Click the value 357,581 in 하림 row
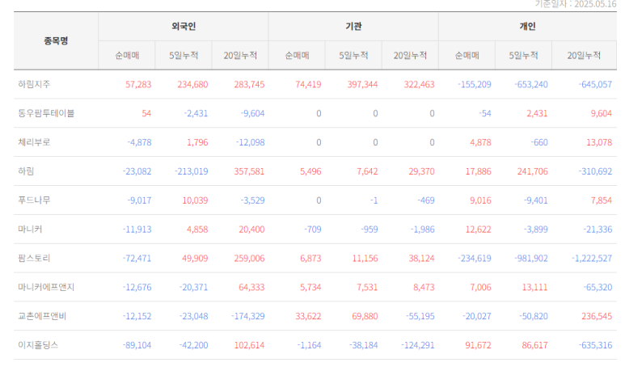Screen dimensions: 625x371 click(249, 171)
